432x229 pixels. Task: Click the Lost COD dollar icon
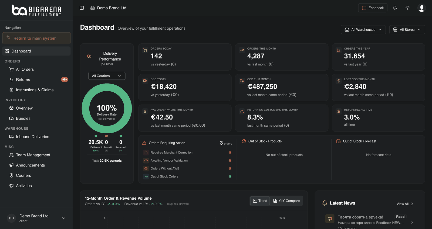point(339,81)
